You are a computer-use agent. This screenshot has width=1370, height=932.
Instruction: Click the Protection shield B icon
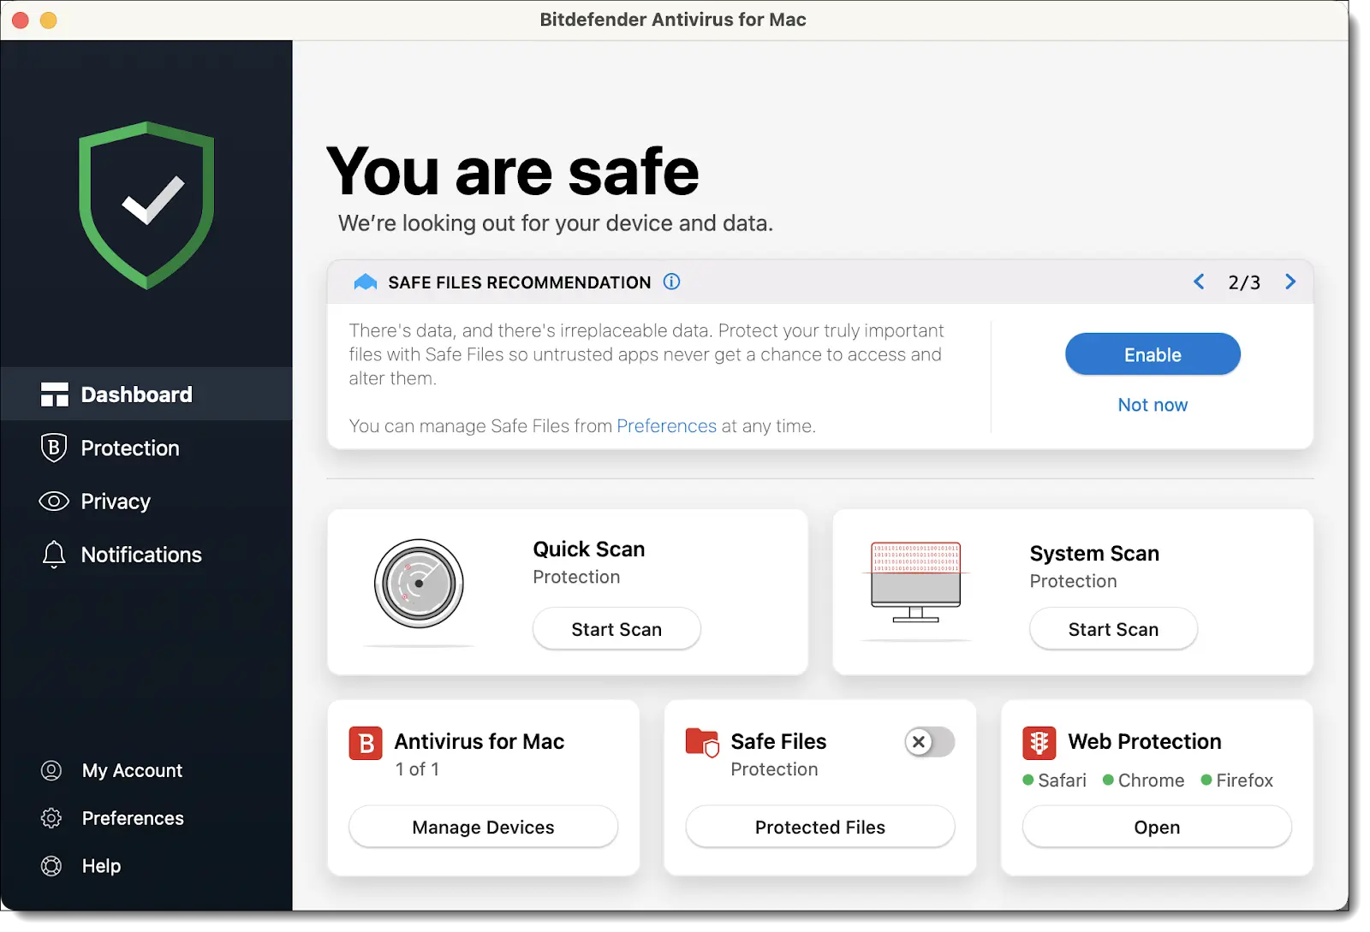pos(53,448)
